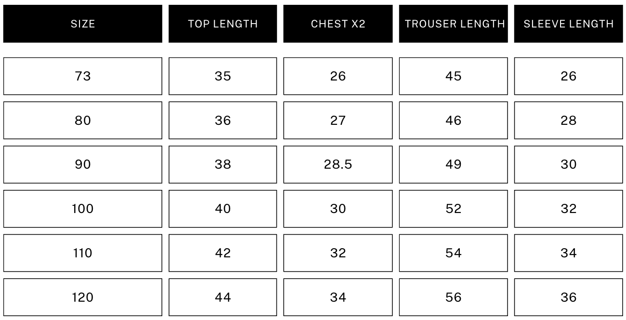This screenshot has width=626, height=320.
Task: Click sleeve length value 28
Action: (569, 120)
